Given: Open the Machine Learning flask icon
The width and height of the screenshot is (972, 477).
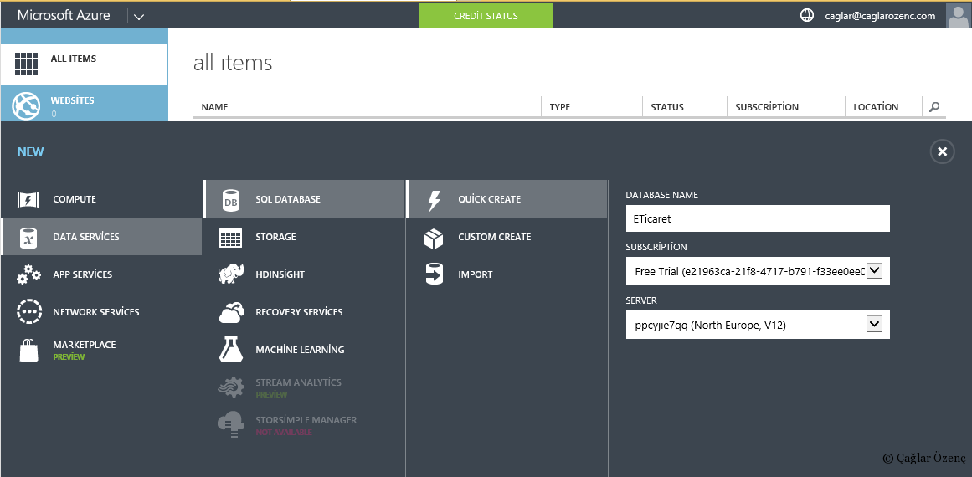Looking at the screenshot, I should pyautogui.click(x=230, y=350).
